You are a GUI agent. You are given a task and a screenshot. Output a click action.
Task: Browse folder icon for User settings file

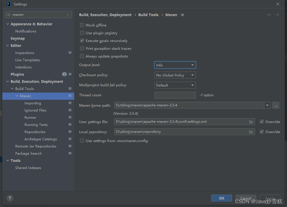coord(251,122)
